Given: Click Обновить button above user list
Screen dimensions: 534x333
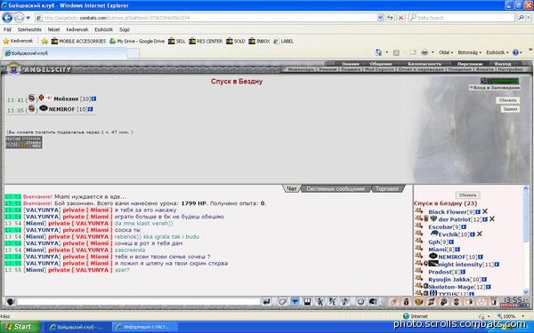Looking at the screenshot, I should tap(467, 195).
